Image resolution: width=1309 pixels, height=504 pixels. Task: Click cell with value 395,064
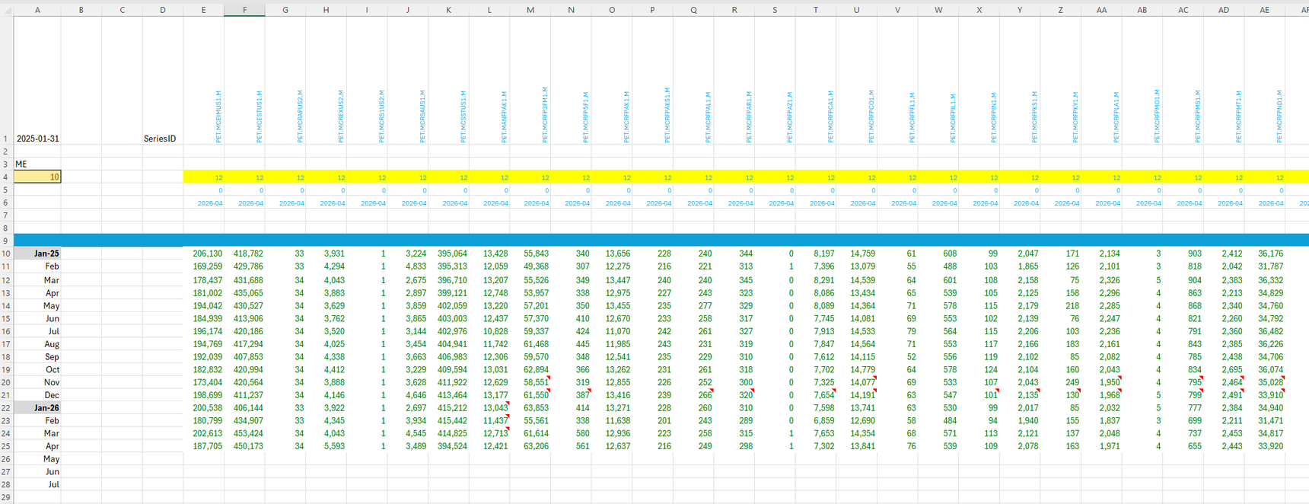click(x=448, y=254)
